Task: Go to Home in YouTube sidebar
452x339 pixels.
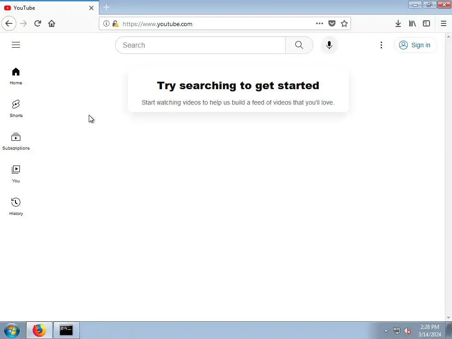Action: click(x=16, y=76)
